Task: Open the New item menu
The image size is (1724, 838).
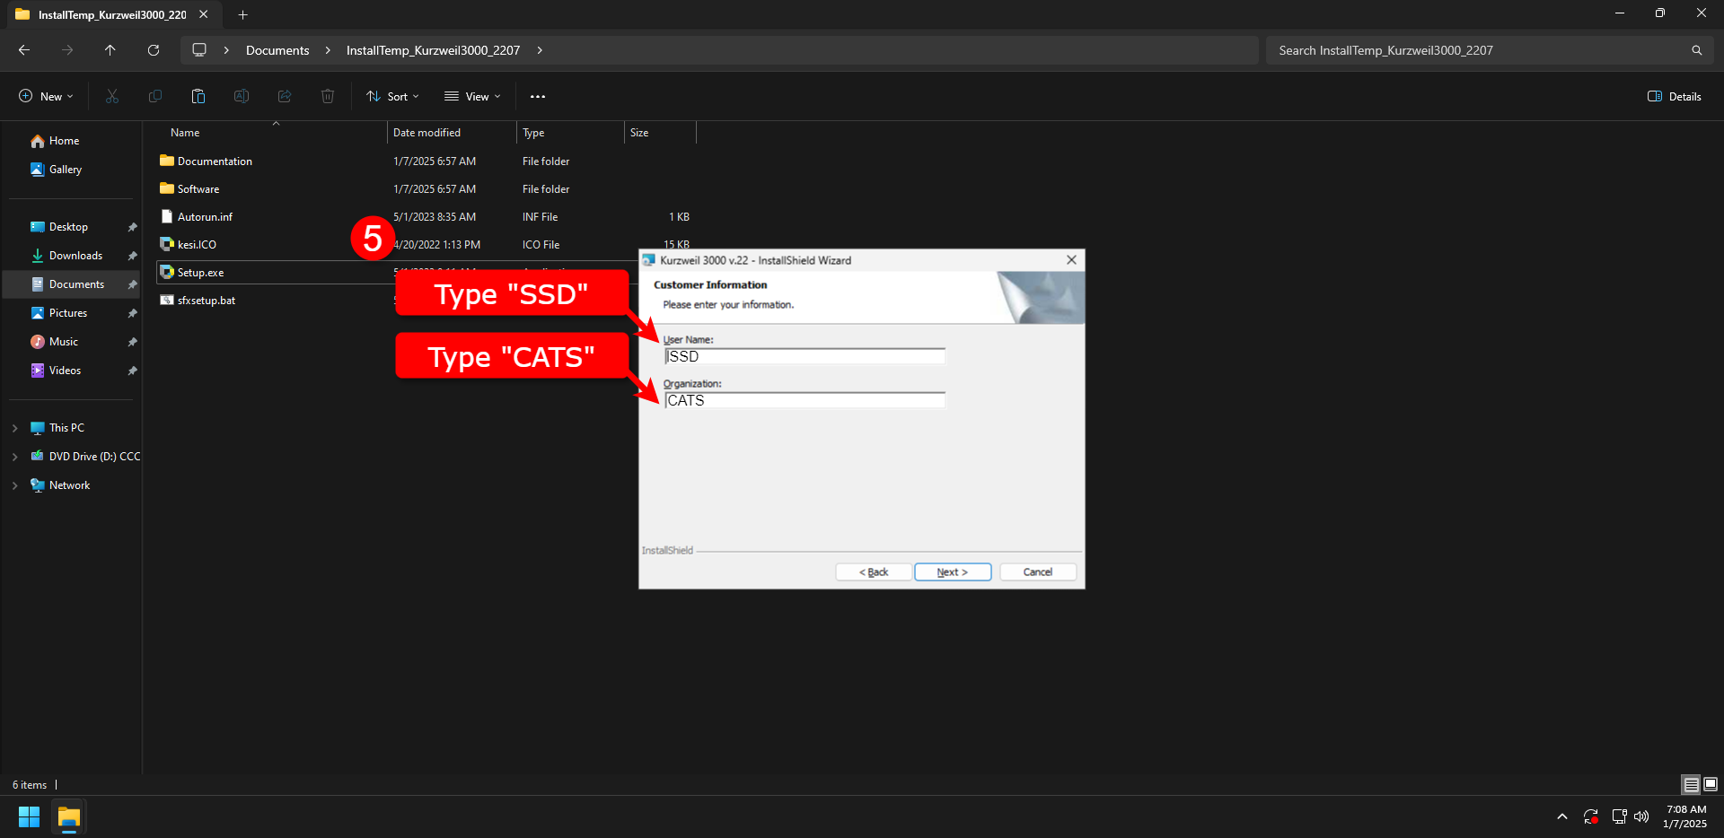Action: click(47, 96)
